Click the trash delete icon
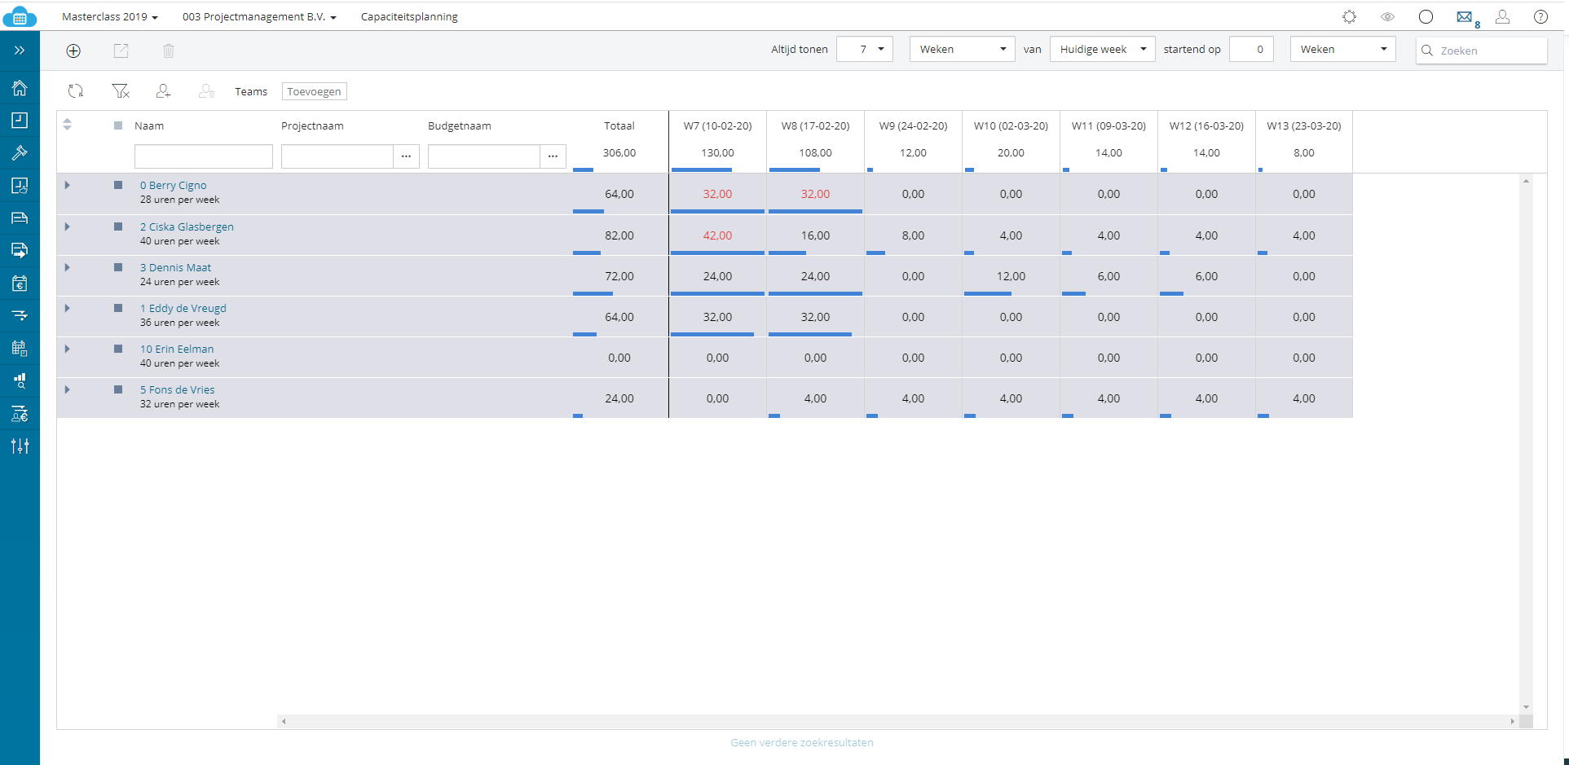 [x=169, y=51]
